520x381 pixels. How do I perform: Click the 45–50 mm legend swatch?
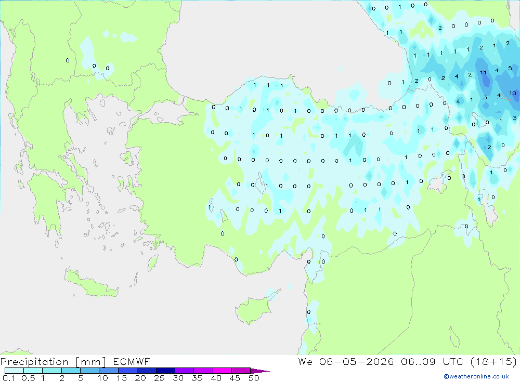point(241,371)
